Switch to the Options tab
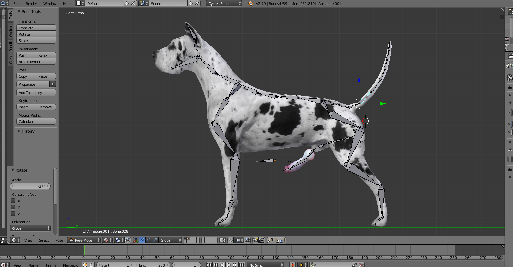This screenshot has height=267, width=513. coord(11,30)
